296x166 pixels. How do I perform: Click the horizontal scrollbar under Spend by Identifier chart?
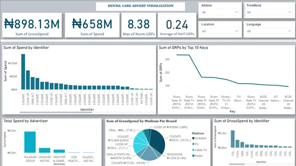coord(55,113)
